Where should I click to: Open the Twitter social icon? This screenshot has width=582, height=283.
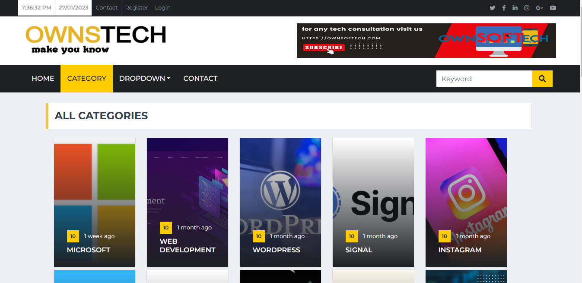pyautogui.click(x=492, y=8)
